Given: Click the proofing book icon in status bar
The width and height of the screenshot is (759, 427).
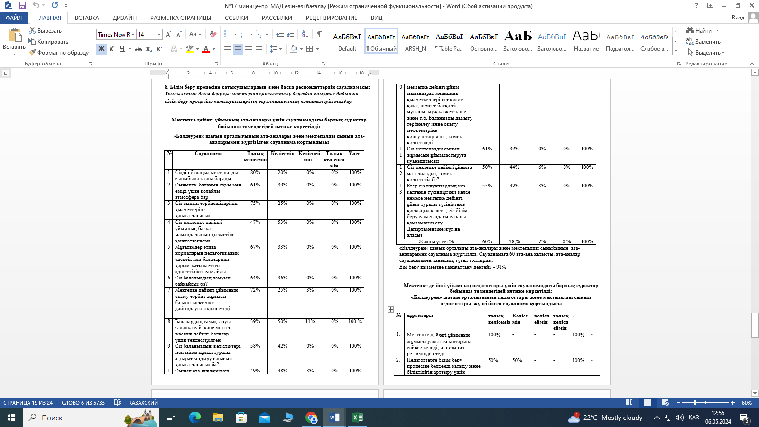Looking at the screenshot, I should click(x=117, y=403).
